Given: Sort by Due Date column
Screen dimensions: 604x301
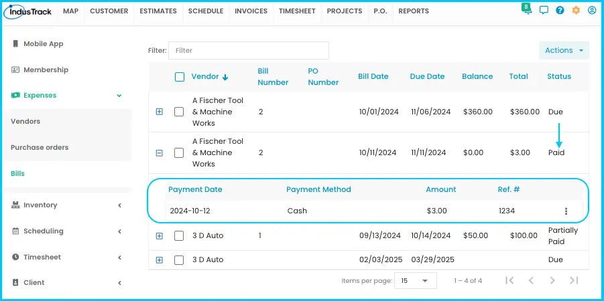Looking at the screenshot, I should coord(427,76).
